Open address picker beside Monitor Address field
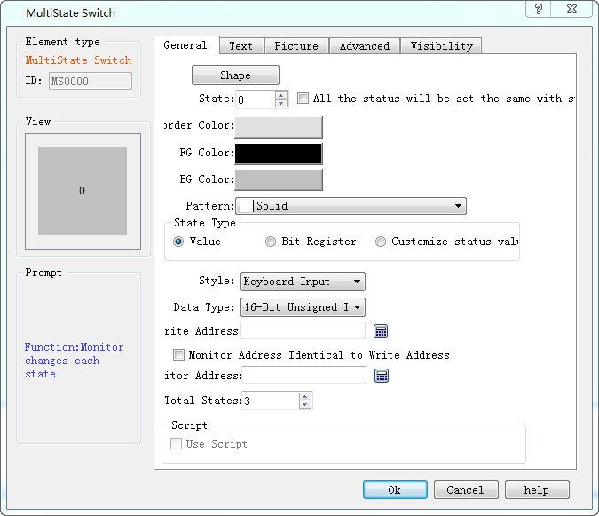This screenshot has width=599, height=516. (x=382, y=376)
